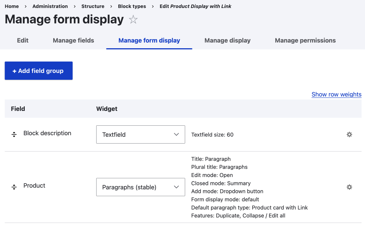
Task: Expand the Paragraphs (stable) widget dropdown
Action: (x=140, y=187)
